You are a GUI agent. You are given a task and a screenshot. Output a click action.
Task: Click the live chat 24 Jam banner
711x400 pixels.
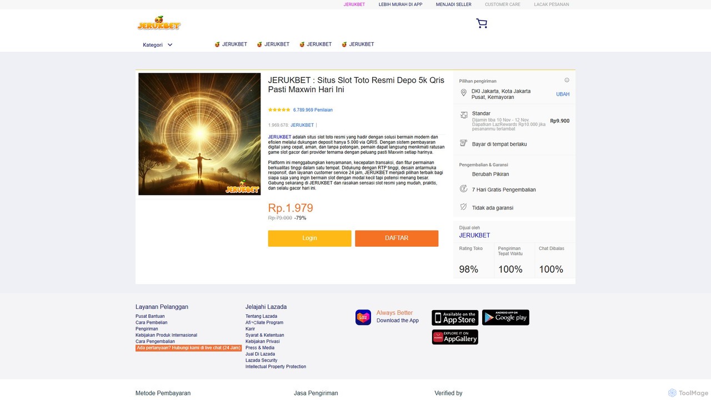(x=188, y=348)
